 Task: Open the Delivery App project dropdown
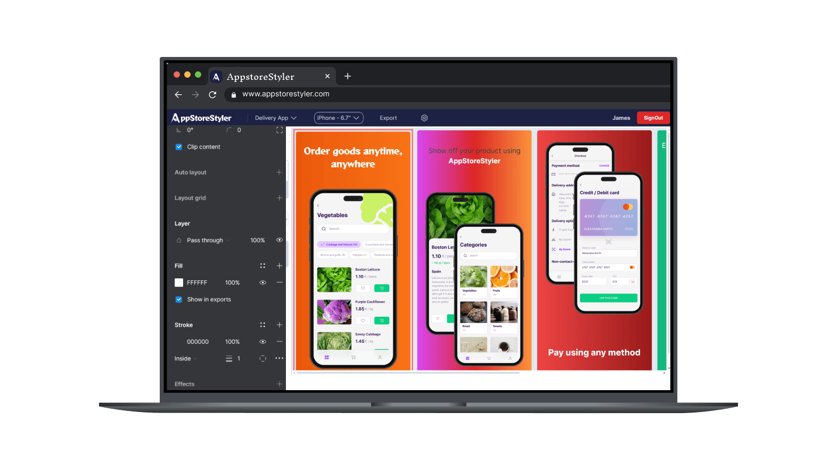[x=276, y=118]
